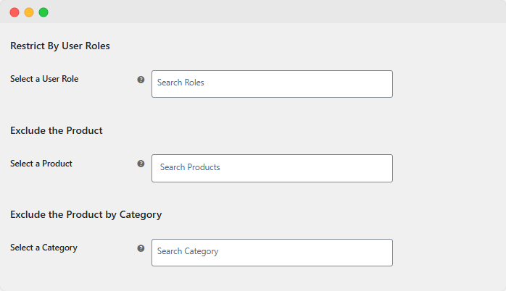The width and height of the screenshot is (506, 291).
Task: Click the Exclude the Product heading
Action: (57, 131)
